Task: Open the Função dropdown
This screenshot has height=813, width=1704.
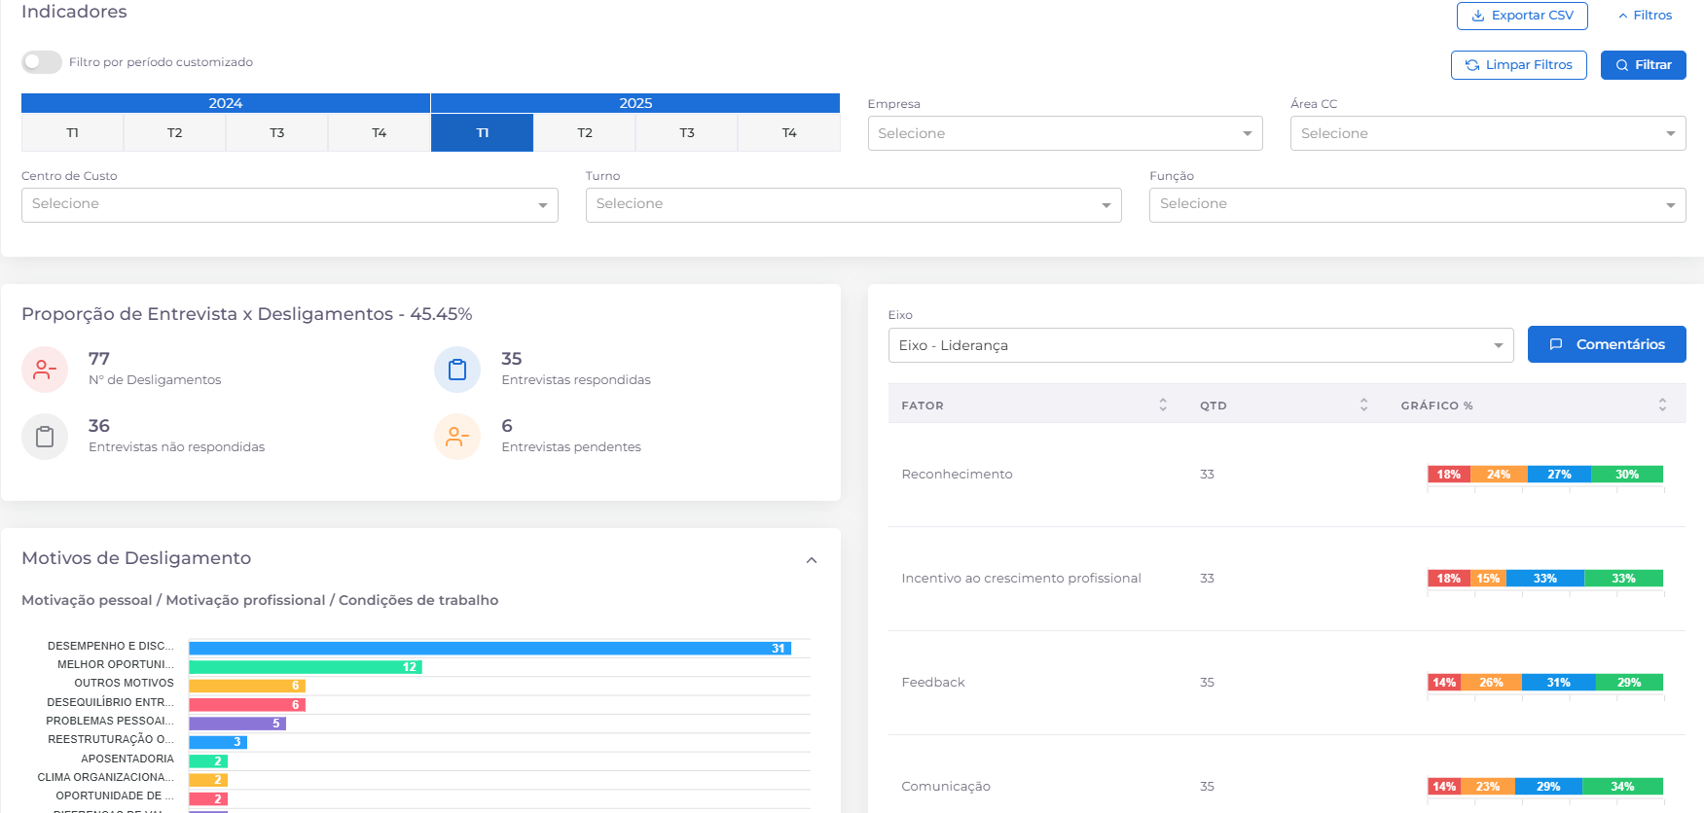Action: (x=1417, y=204)
